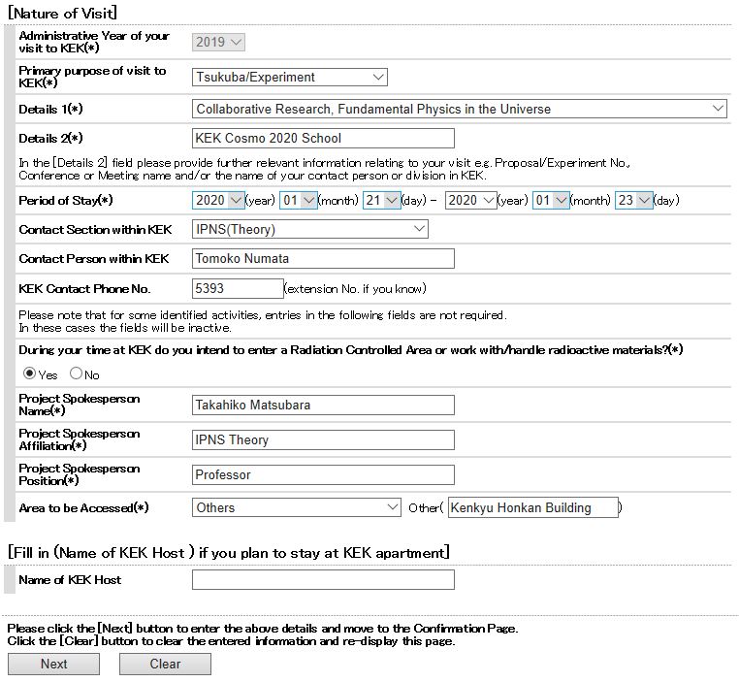The width and height of the screenshot is (739, 682).
Task: Open the start year dropdown of Period of Stay
Action: click(218, 201)
